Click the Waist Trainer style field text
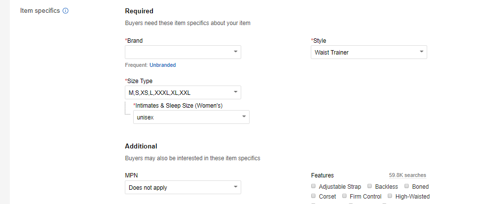Image resolution: width=479 pixels, height=204 pixels. 332,53
